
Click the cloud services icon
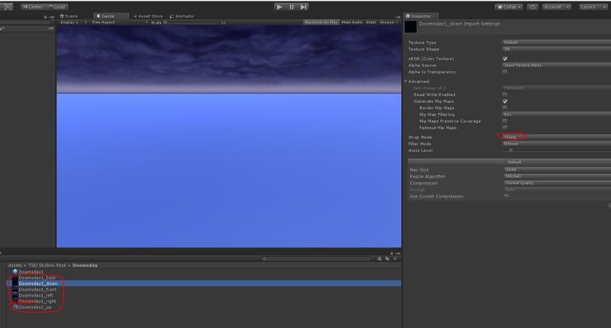coord(532,7)
